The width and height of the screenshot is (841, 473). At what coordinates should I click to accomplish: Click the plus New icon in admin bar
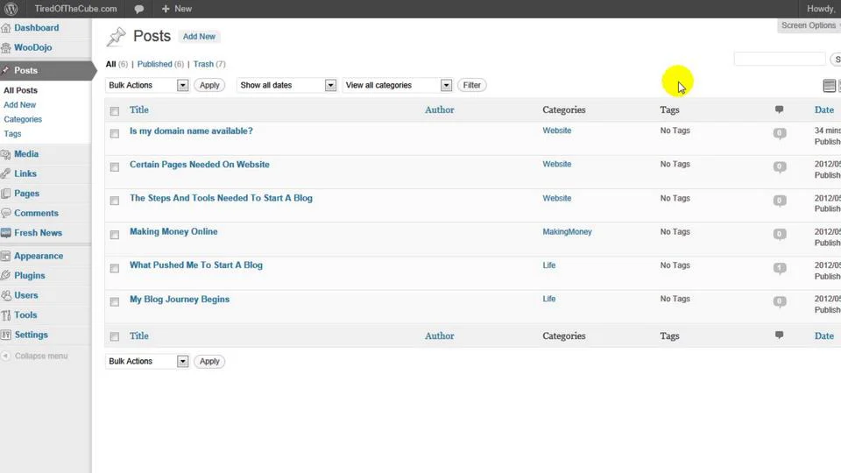click(x=166, y=9)
